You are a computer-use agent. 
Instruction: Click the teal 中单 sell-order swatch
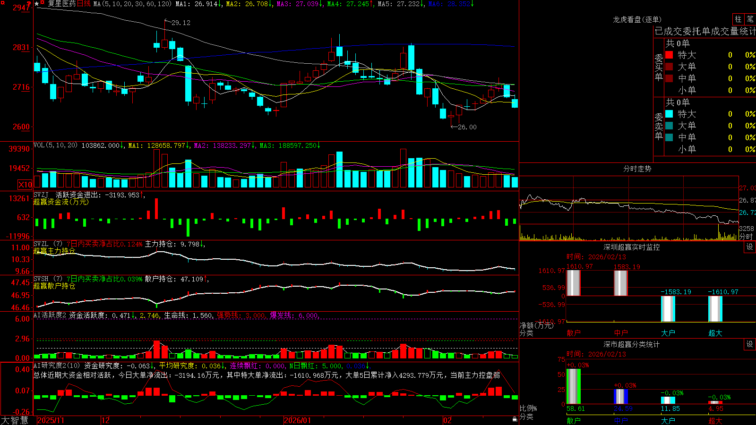(x=669, y=137)
